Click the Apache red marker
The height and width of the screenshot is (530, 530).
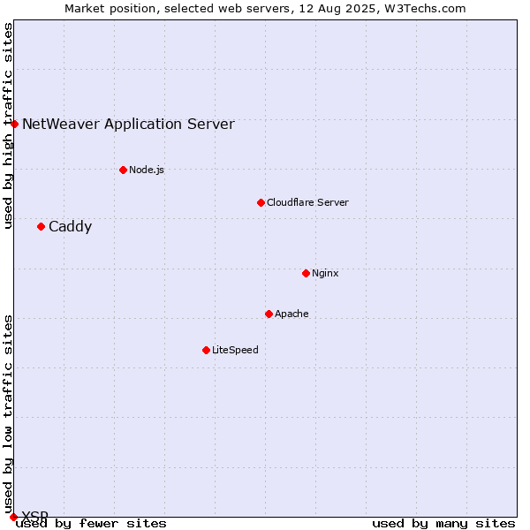(269, 314)
